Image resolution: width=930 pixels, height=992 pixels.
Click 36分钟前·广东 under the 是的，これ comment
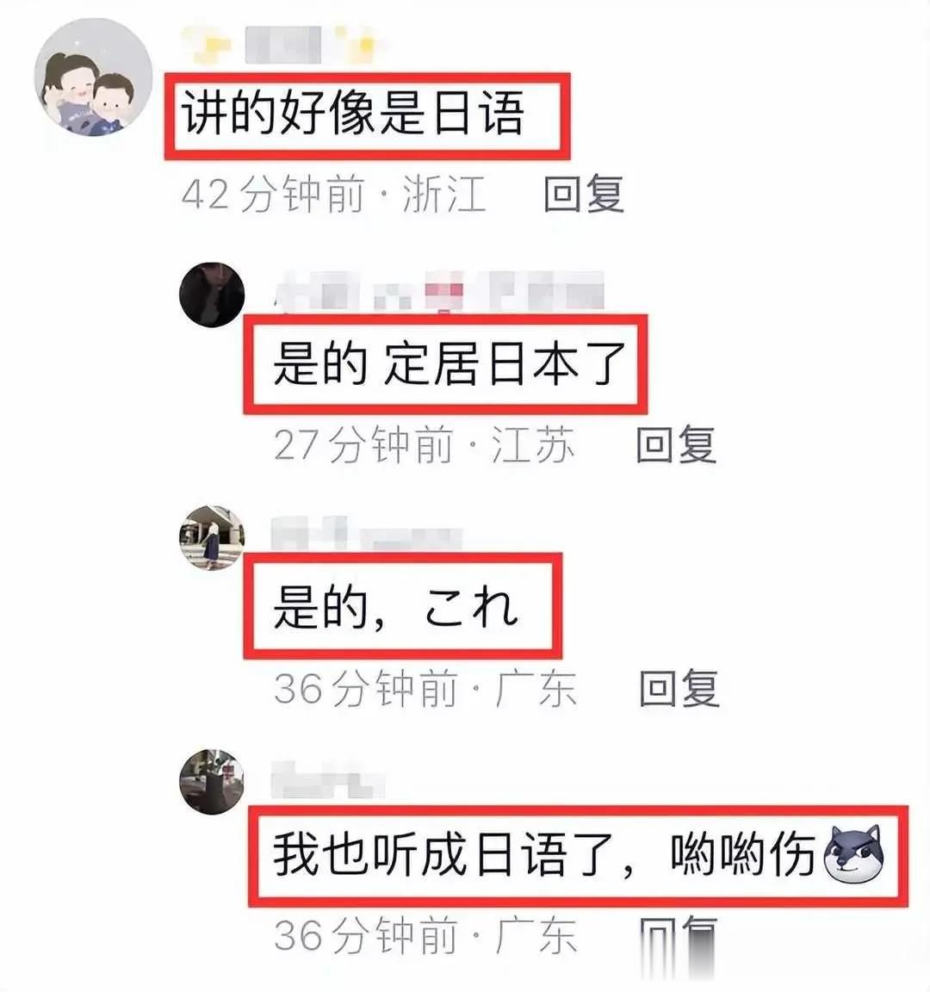click(x=425, y=688)
